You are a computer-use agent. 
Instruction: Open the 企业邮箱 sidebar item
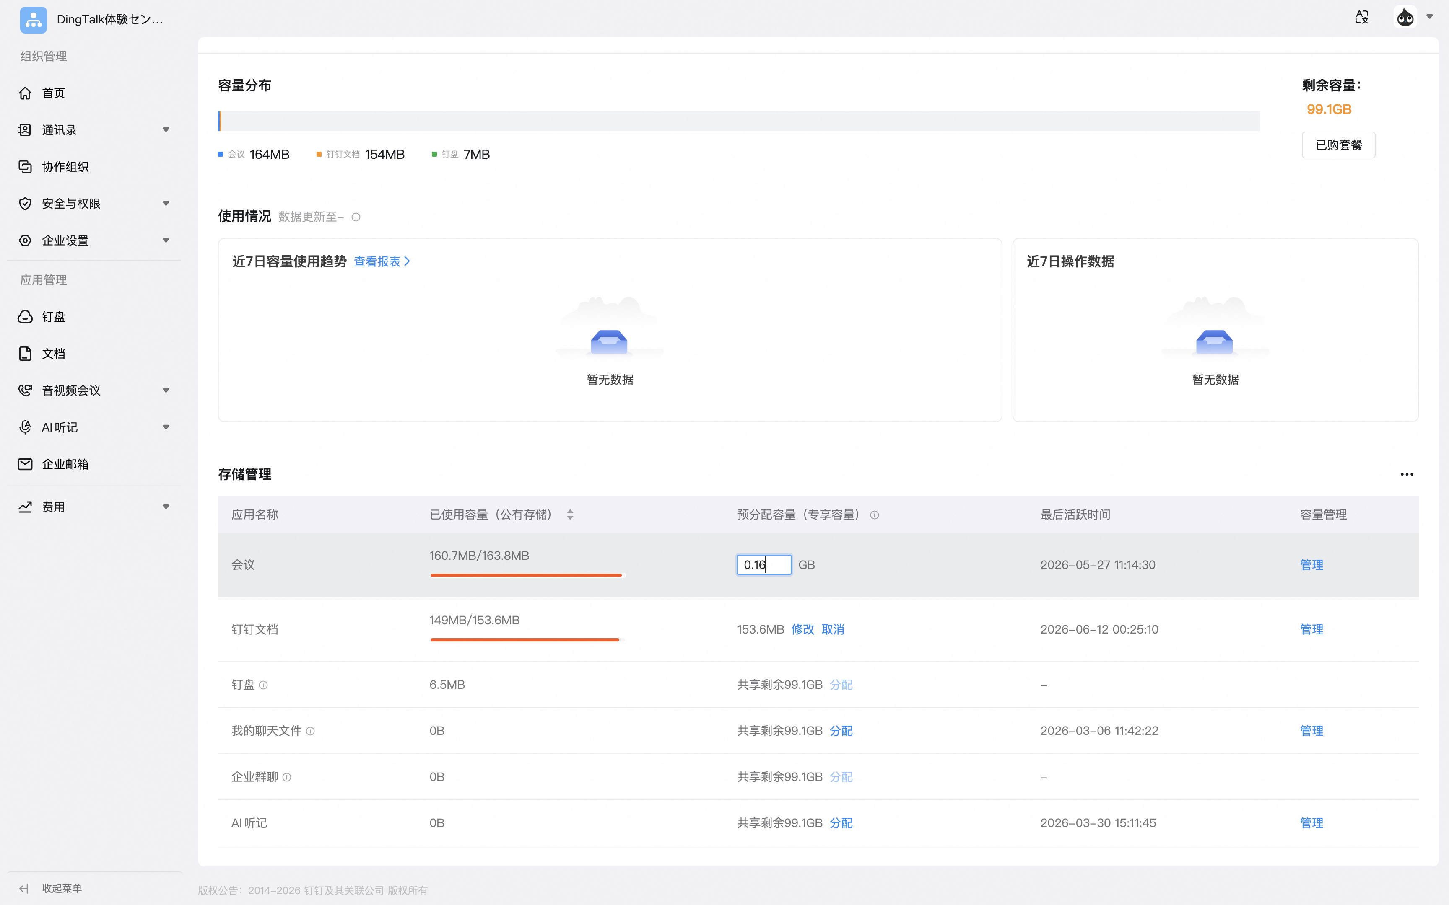tap(94, 464)
